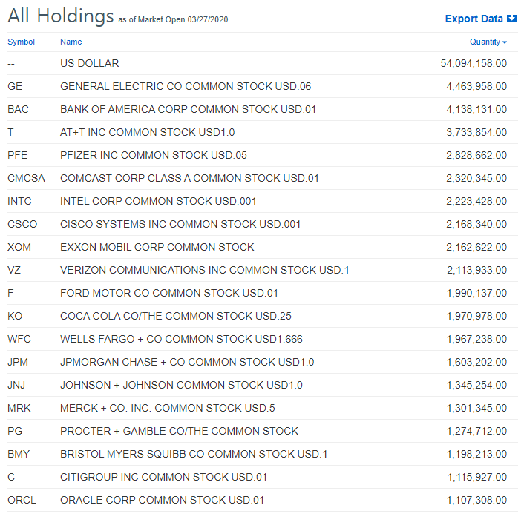Click the BMY symbol
This screenshot has width=524, height=514.
coord(19,454)
